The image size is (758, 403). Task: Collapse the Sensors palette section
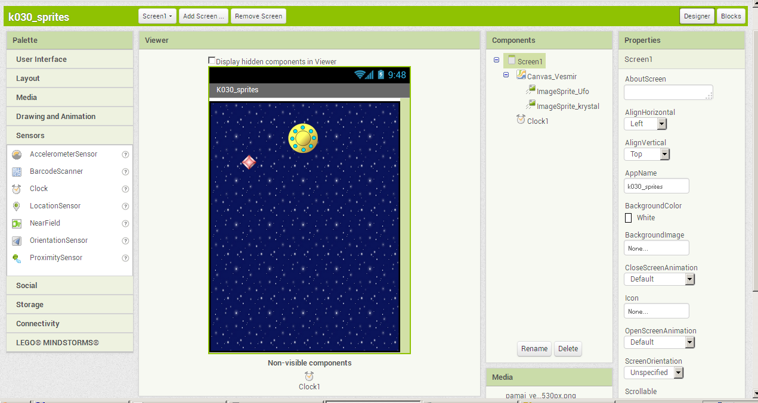pos(70,136)
